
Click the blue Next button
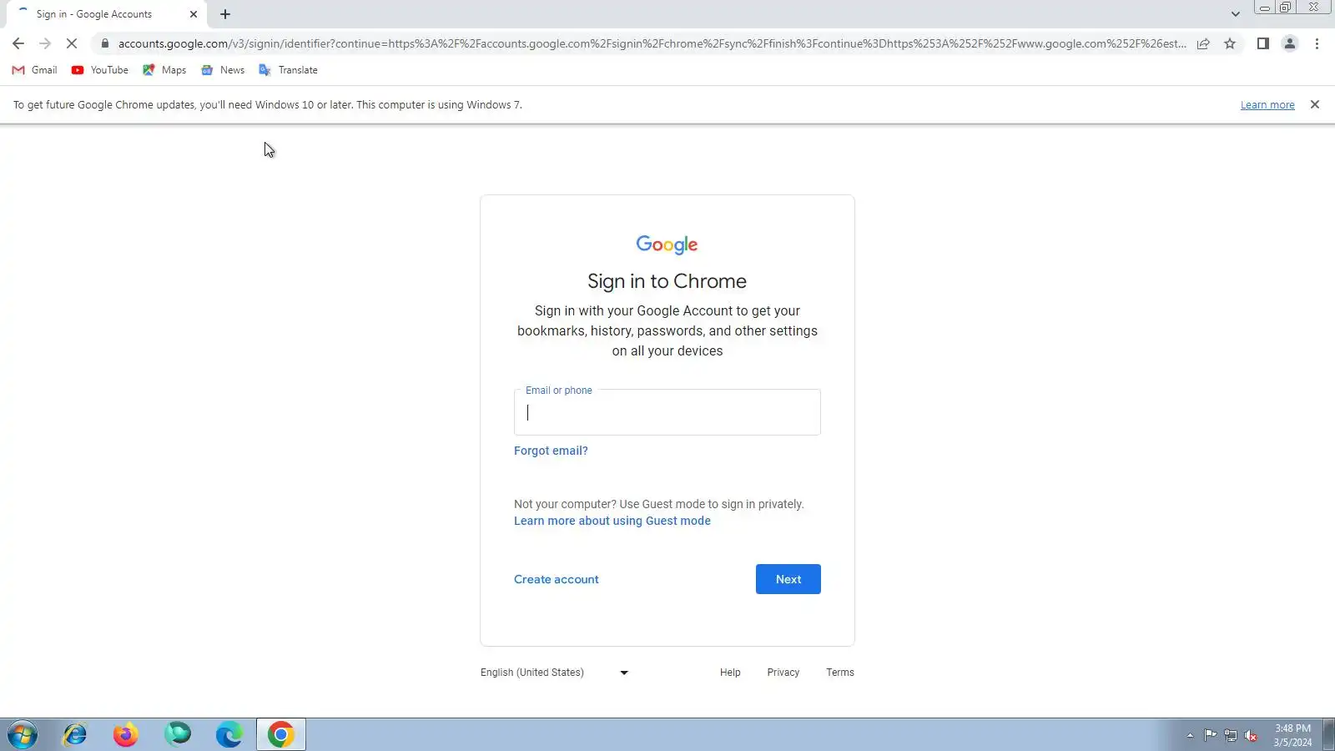[788, 579]
